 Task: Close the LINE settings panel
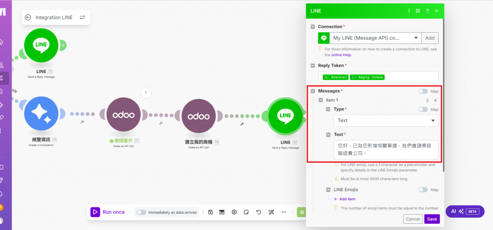pos(436,11)
